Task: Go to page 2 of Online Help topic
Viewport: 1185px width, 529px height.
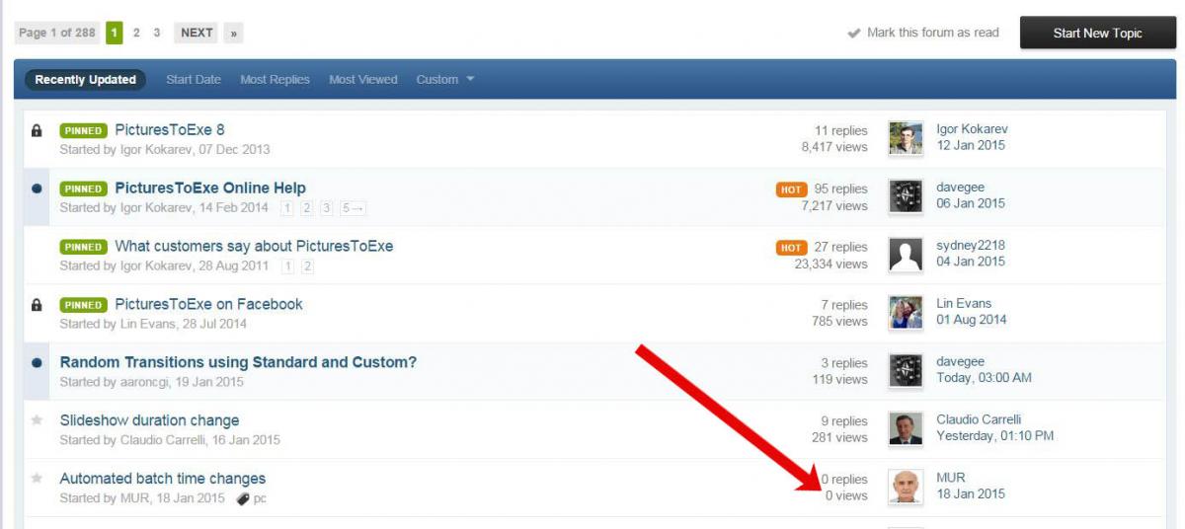Action: point(306,208)
